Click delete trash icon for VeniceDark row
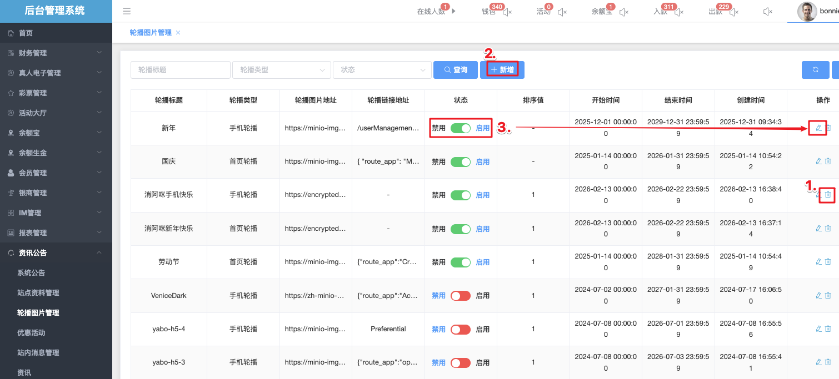The height and width of the screenshot is (379, 839). tap(828, 295)
